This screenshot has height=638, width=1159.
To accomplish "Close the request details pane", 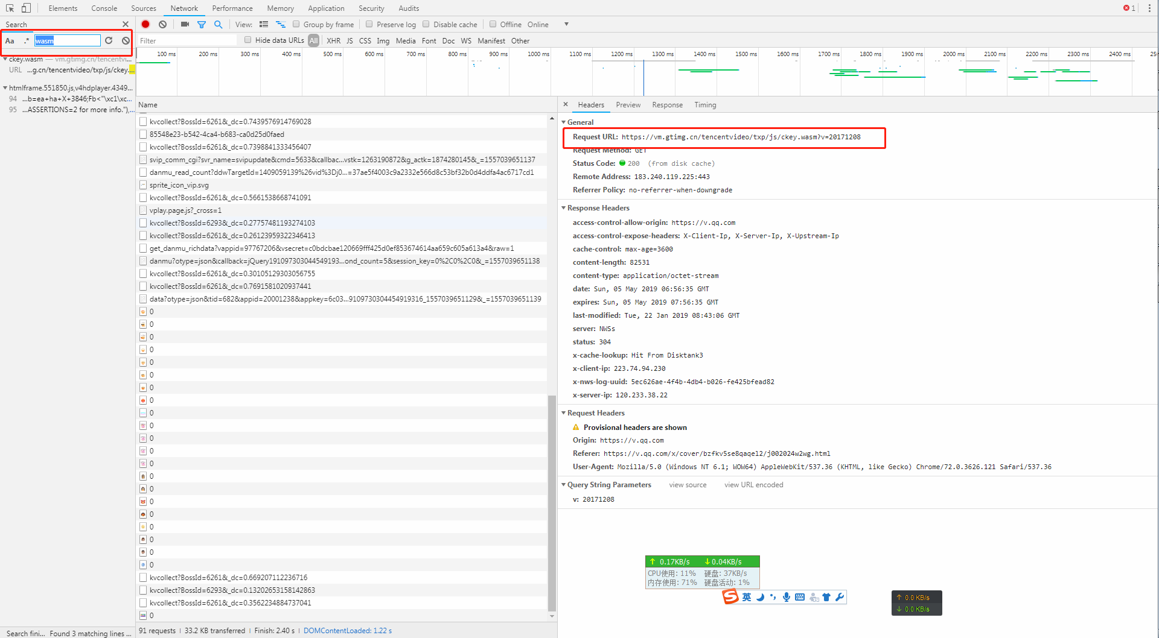I will pyautogui.click(x=566, y=104).
